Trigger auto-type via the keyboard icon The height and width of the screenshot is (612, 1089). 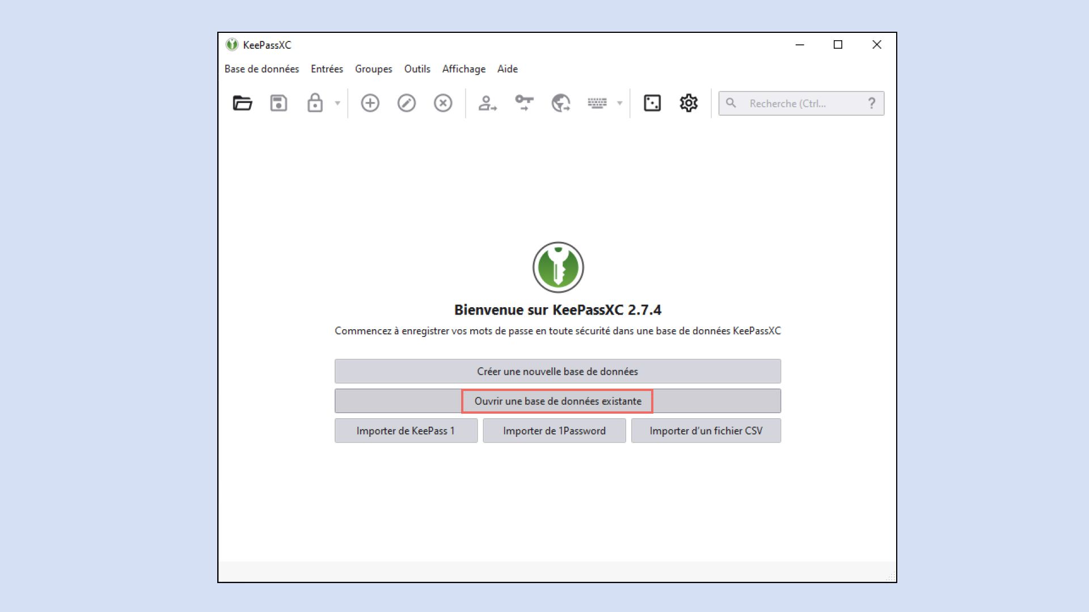pyautogui.click(x=597, y=103)
